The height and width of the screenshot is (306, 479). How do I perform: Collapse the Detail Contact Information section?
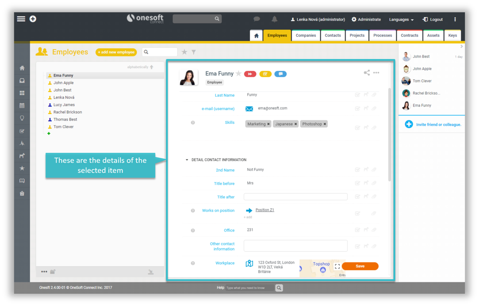187,160
